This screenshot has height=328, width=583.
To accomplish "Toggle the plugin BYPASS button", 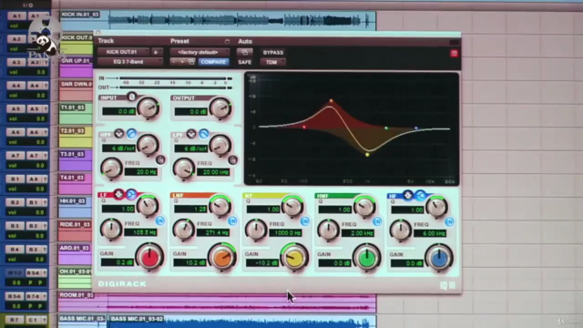I will click(x=273, y=53).
